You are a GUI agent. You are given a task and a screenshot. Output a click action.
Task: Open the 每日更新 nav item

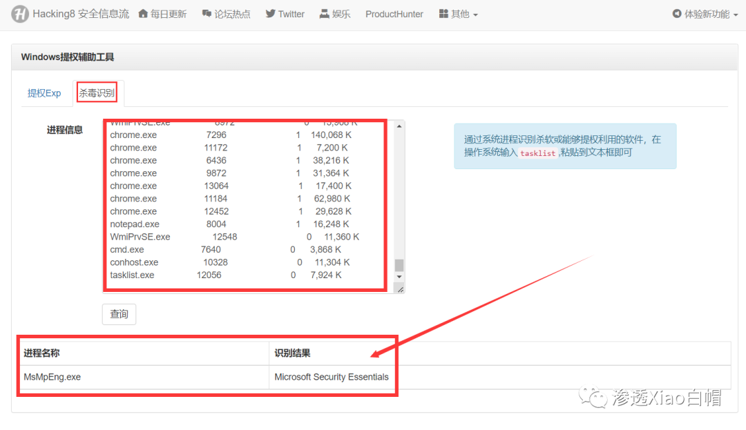[x=169, y=14]
